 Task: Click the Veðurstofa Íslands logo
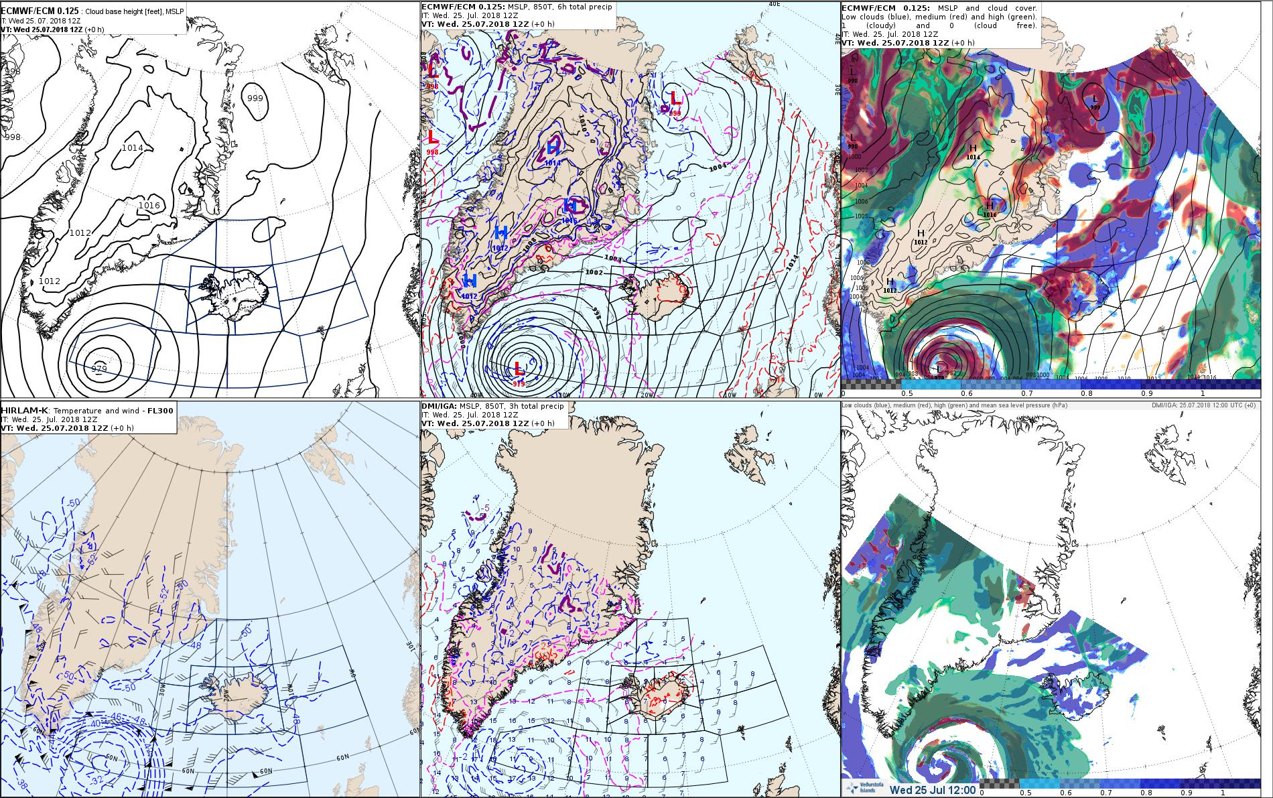click(864, 789)
